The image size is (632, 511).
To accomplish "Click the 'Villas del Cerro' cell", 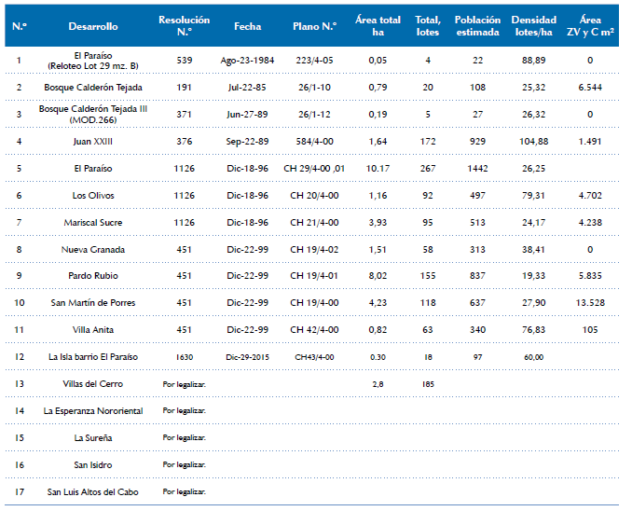I will click(x=93, y=383).
